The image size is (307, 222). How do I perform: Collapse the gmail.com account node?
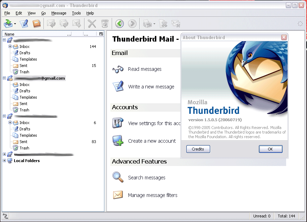(x=4, y=78)
